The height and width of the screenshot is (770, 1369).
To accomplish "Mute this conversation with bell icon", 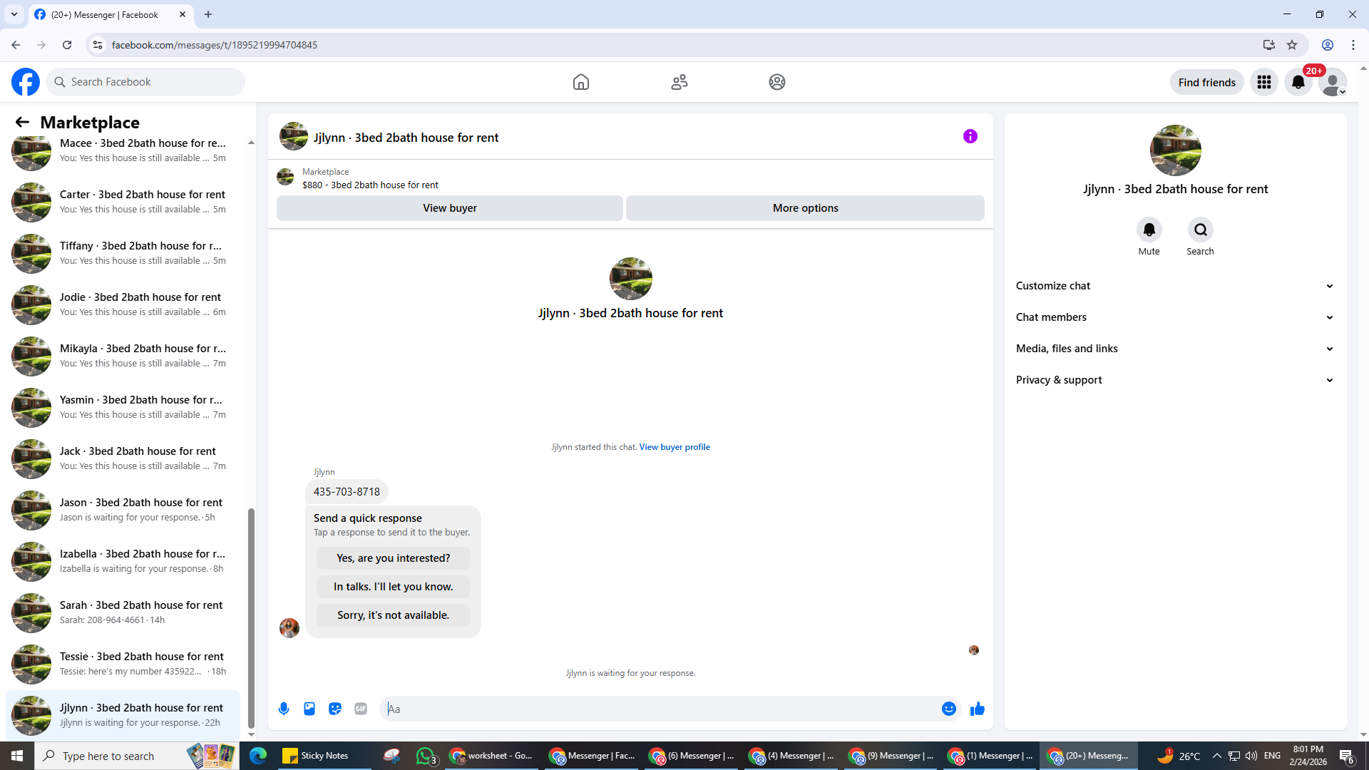I will point(1149,230).
